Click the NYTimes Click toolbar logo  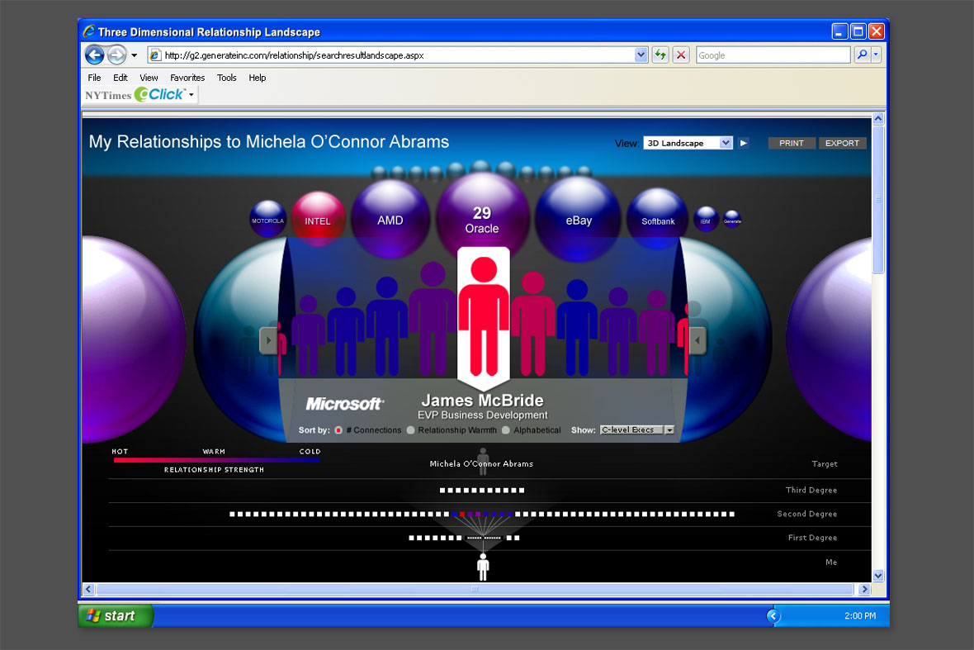(x=135, y=94)
